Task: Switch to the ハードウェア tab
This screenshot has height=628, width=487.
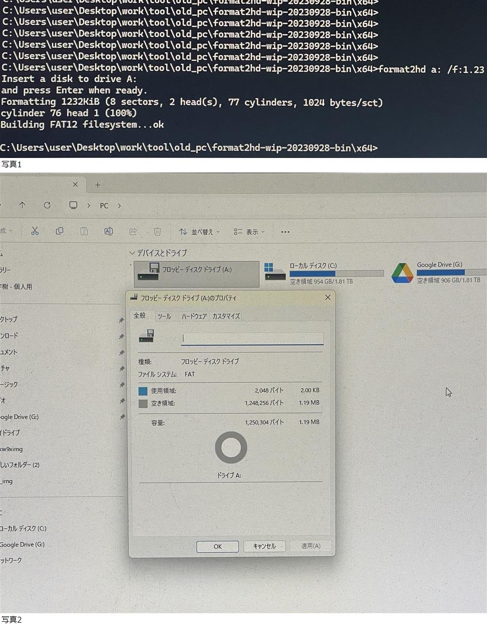Action: [194, 316]
